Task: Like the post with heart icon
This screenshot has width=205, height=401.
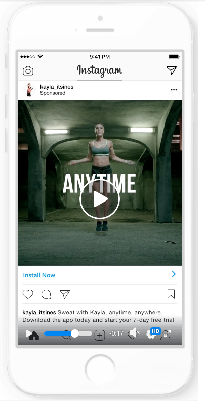Action: pyautogui.click(x=28, y=294)
